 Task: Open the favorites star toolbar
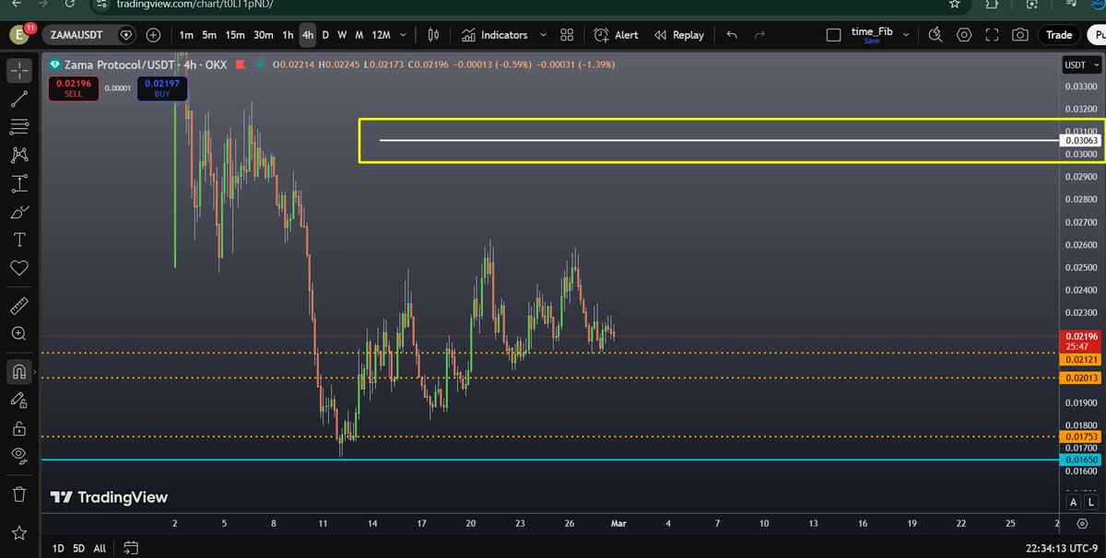click(18, 533)
